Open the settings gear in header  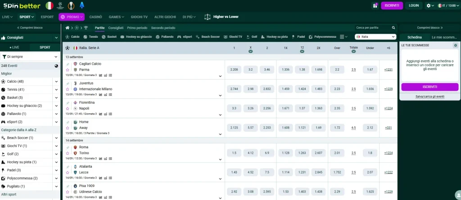(x=429, y=5)
